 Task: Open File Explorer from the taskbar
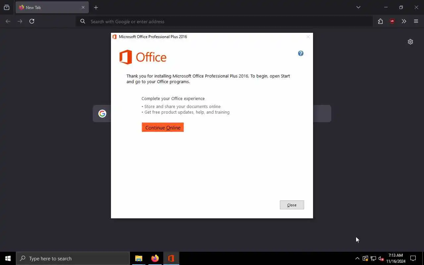coord(139,258)
